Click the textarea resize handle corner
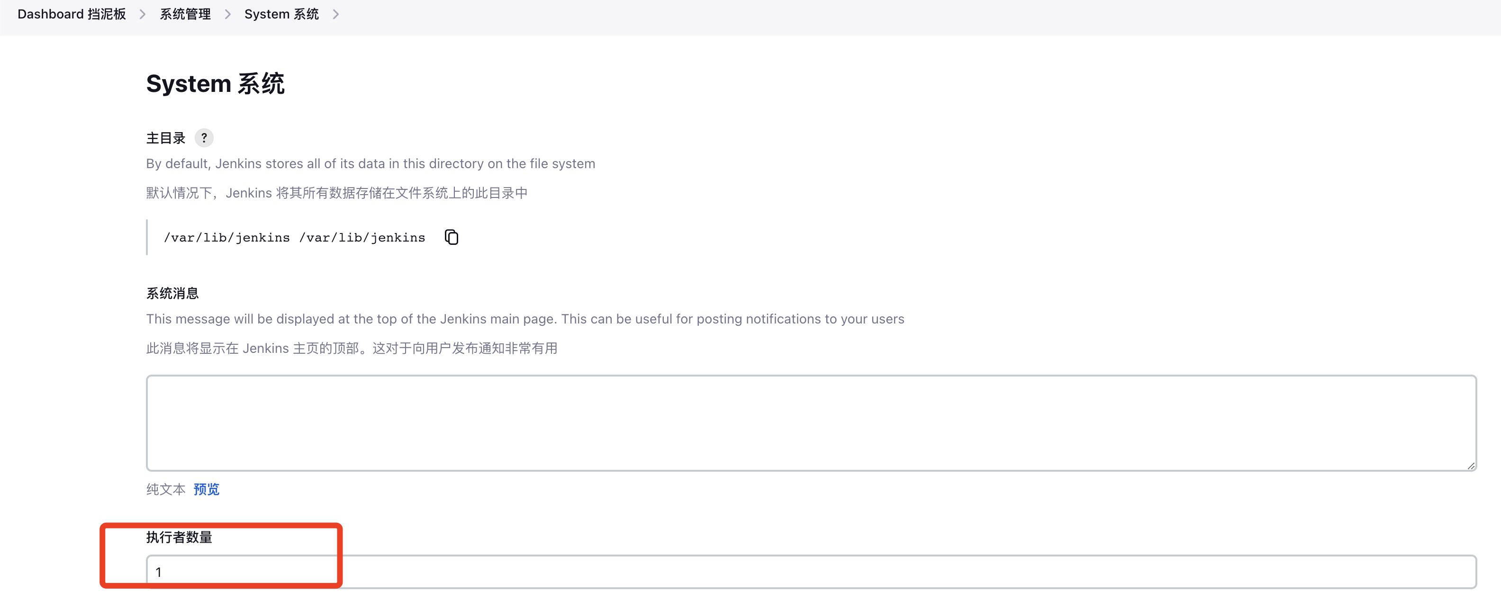The height and width of the screenshot is (610, 1501). click(x=1470, y=465)
